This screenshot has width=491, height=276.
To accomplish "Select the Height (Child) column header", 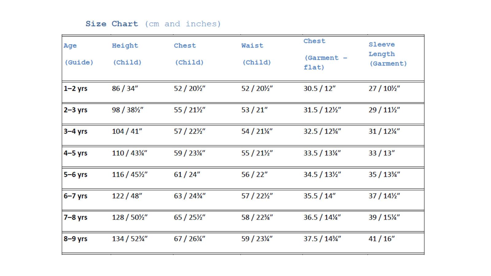I will point(126,54).
